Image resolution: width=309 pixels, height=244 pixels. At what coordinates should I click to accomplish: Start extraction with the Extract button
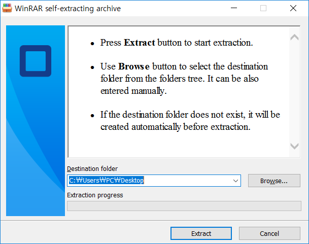click(x=201, y=233)
